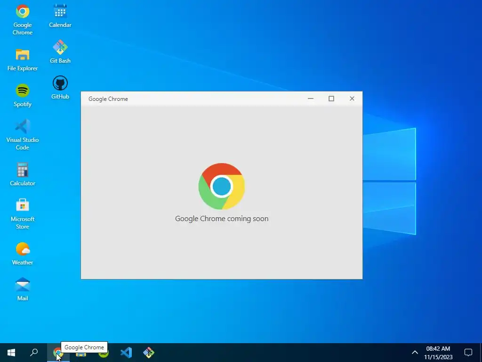The width and height of the screenshot is (482, 362).
Task: Open the notification center icon
Action: pos(468,353)
